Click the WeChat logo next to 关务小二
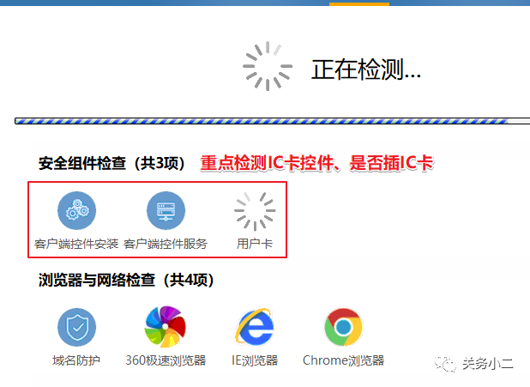 (x=445, y=363)
